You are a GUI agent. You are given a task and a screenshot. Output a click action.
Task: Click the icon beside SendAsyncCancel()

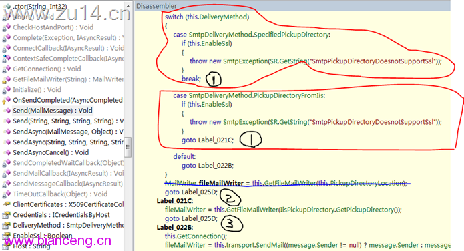coord(7,152)
